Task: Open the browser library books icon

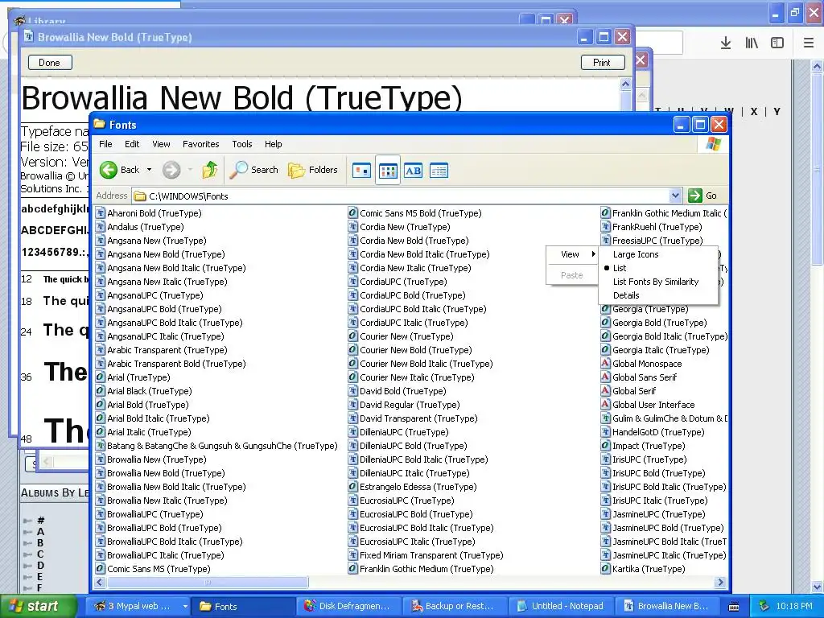Action: (752, 43)
